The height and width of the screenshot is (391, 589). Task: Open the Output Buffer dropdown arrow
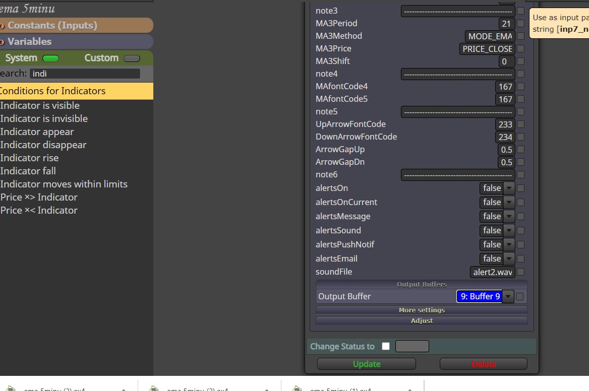pyautogui.click(x=508, y=296)
